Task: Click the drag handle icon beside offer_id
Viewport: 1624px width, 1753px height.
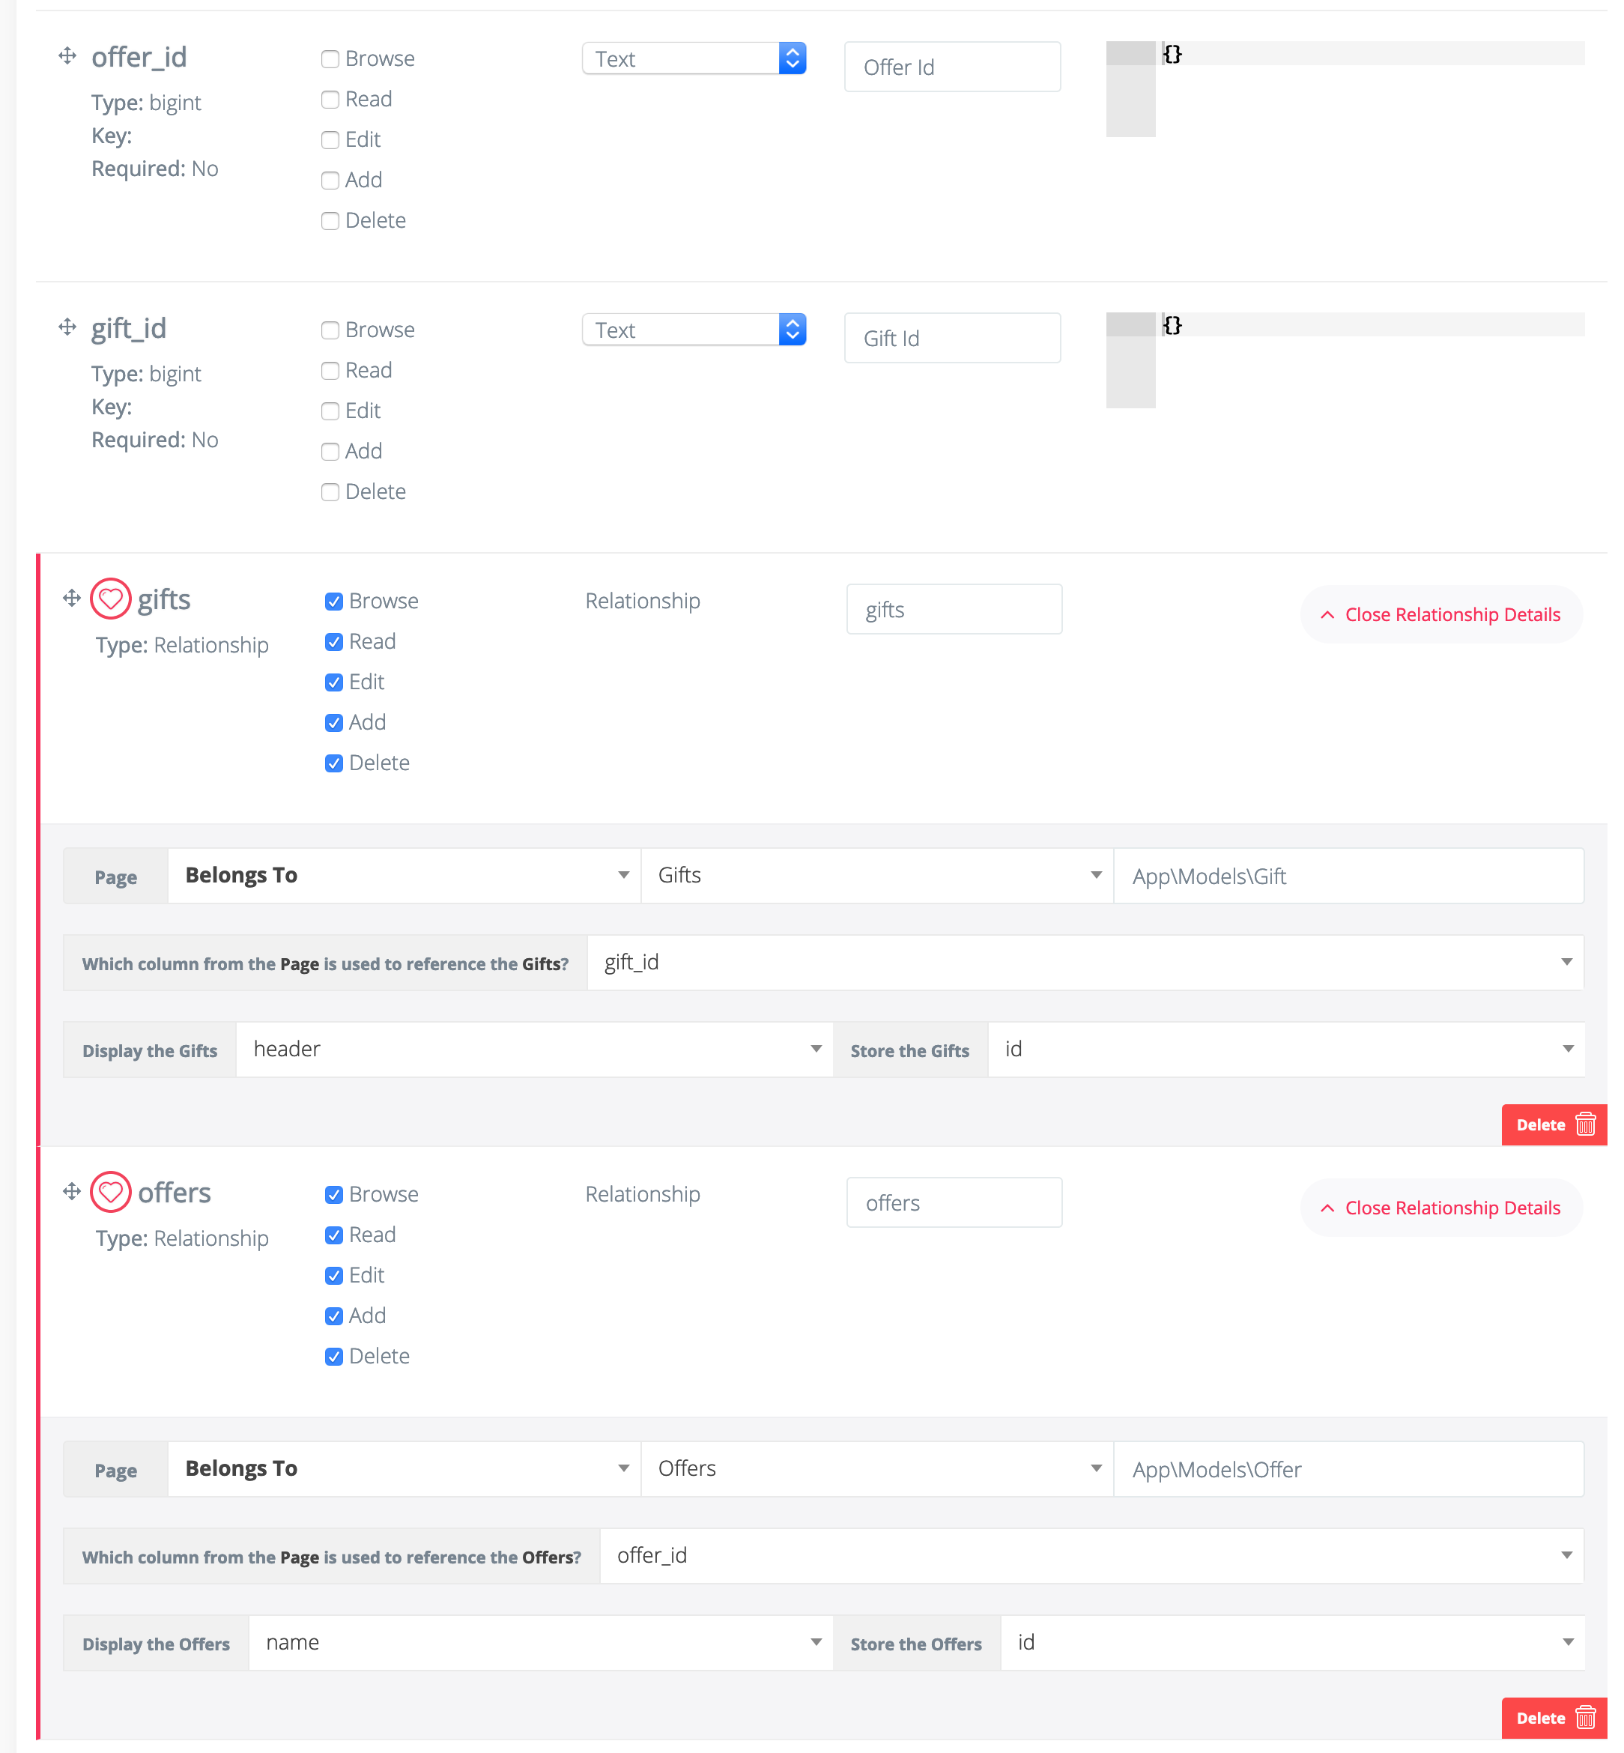Action: [x=67, y=56]
